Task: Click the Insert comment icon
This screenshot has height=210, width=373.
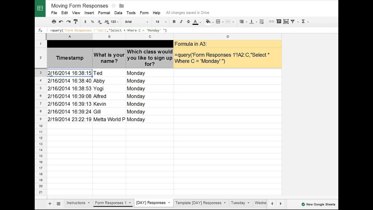Action: [278, 22]
